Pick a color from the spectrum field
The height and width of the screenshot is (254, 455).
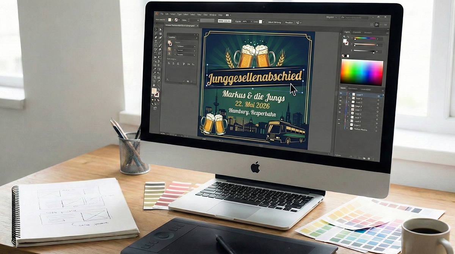pyautogui.click(x=361, y=72)
